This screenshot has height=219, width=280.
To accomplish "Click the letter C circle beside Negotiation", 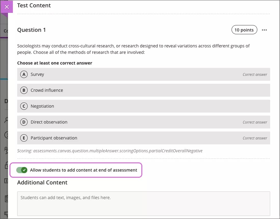I will 24,106.
